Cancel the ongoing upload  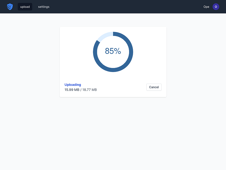tap(154, 87)
